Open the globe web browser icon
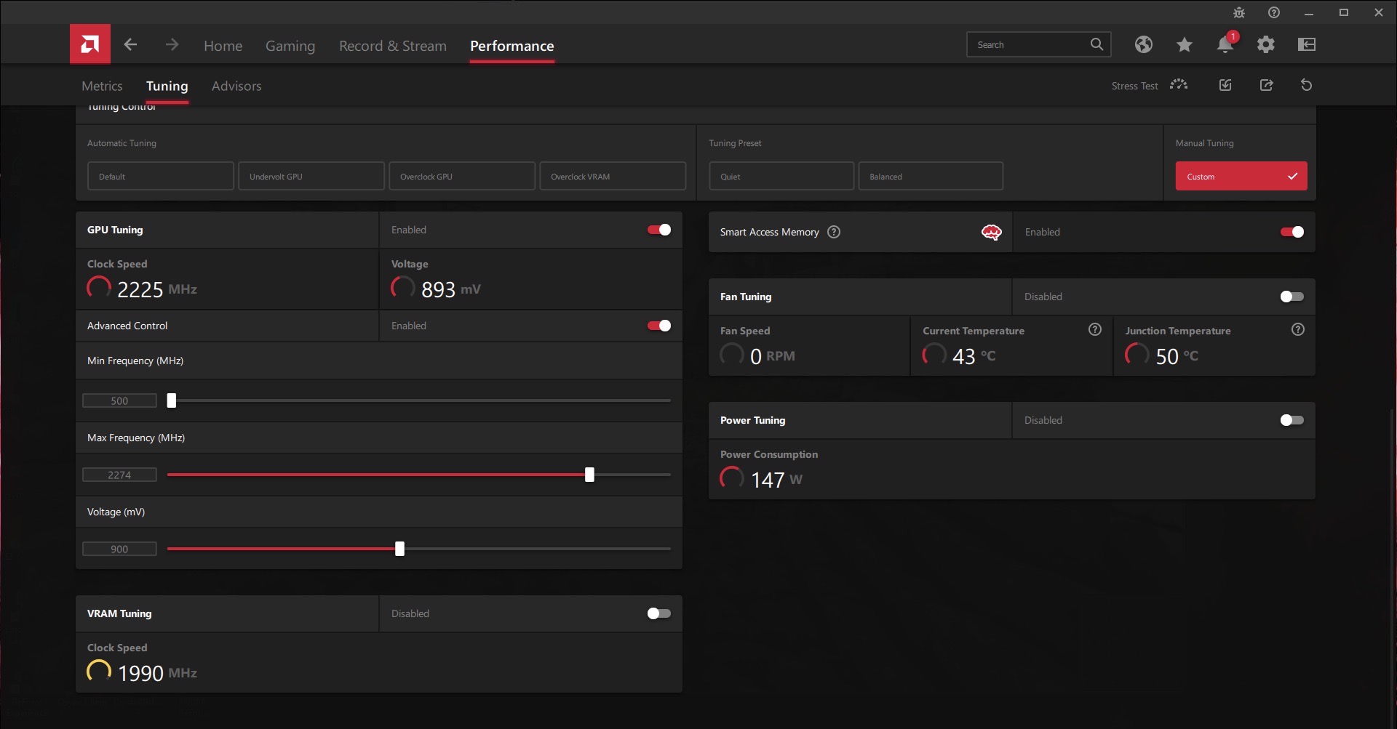The height and width of the screenshot is (729, 1397). point(1143,44)
